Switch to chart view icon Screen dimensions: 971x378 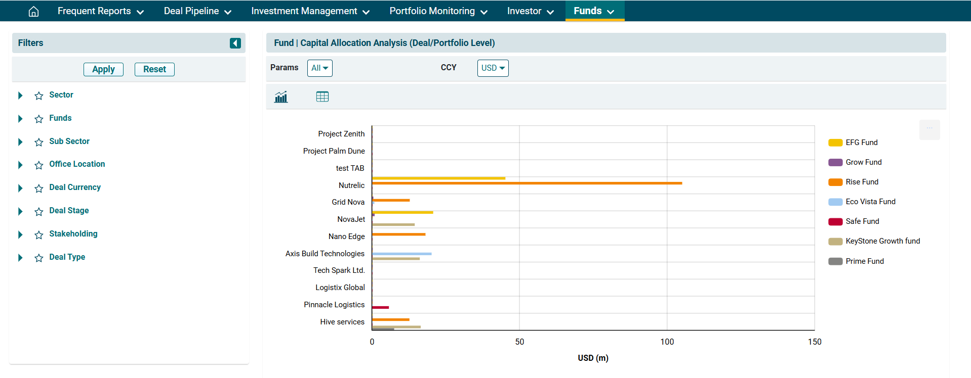pos(281,97)
